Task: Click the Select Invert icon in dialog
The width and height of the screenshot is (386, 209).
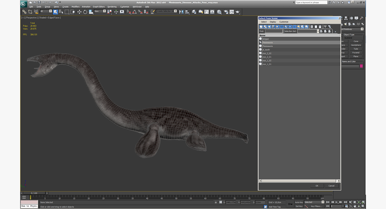Action: (x=320, y=27)
